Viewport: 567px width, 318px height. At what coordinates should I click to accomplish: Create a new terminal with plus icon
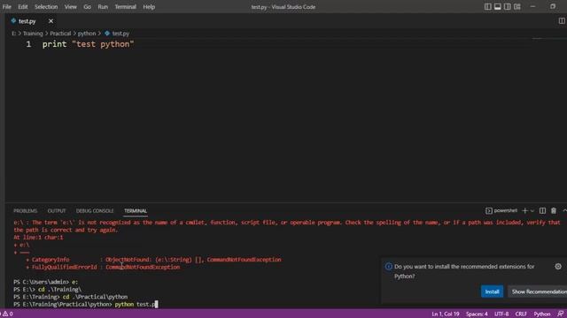pyautogui.click(x=525, y=210)
